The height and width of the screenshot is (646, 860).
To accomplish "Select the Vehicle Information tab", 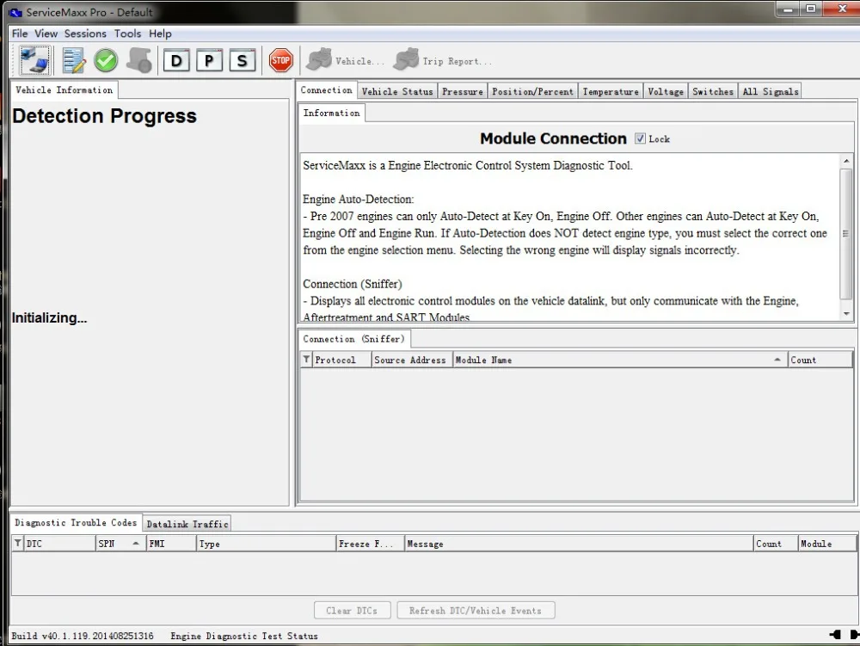I will pyautogui.click(x=64, y=90).
